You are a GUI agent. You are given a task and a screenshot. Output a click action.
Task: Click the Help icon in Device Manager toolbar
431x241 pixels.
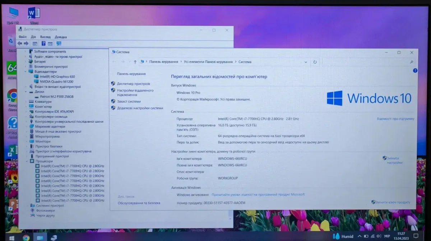pos(43,43)
